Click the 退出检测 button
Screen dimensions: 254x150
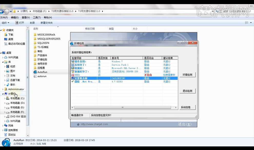[188, 91]
